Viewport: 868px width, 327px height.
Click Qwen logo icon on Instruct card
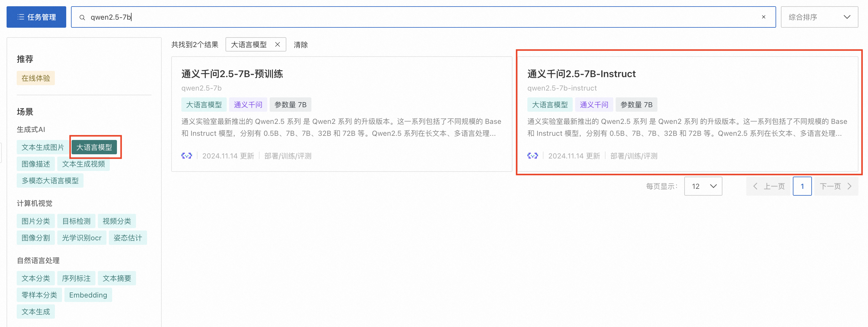click(x=532, y=156)
